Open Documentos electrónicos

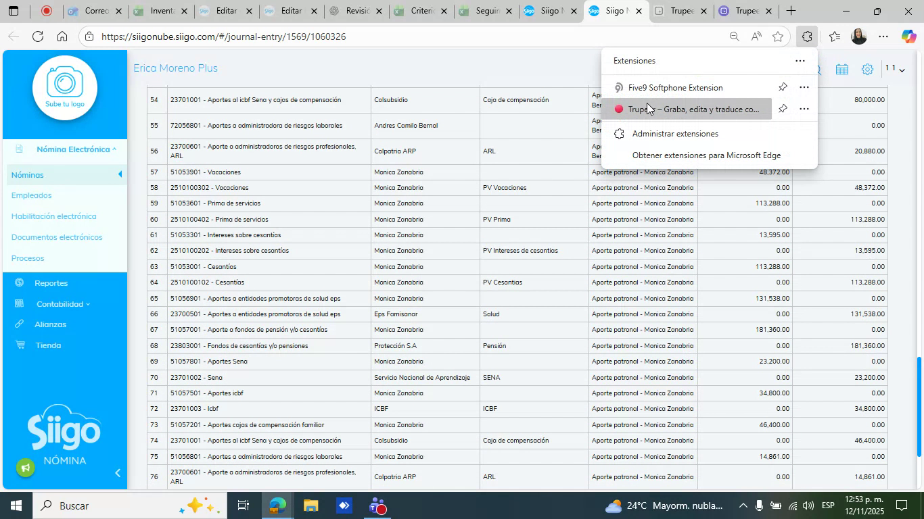[57, 237]
